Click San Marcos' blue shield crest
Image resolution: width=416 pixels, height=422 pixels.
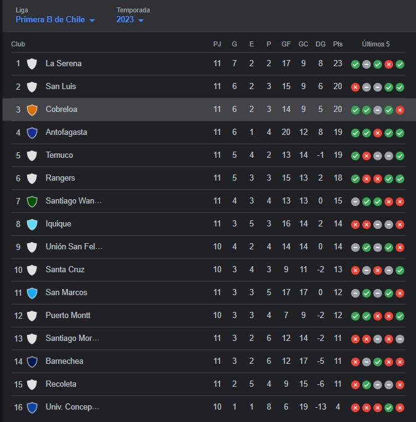(x=32, y=293)
